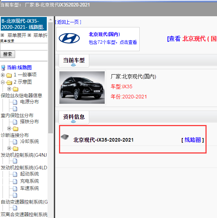The image size is (217, 218).
Task: Open 搭铁分布 tree entry
Action: (x=30, y=122)
